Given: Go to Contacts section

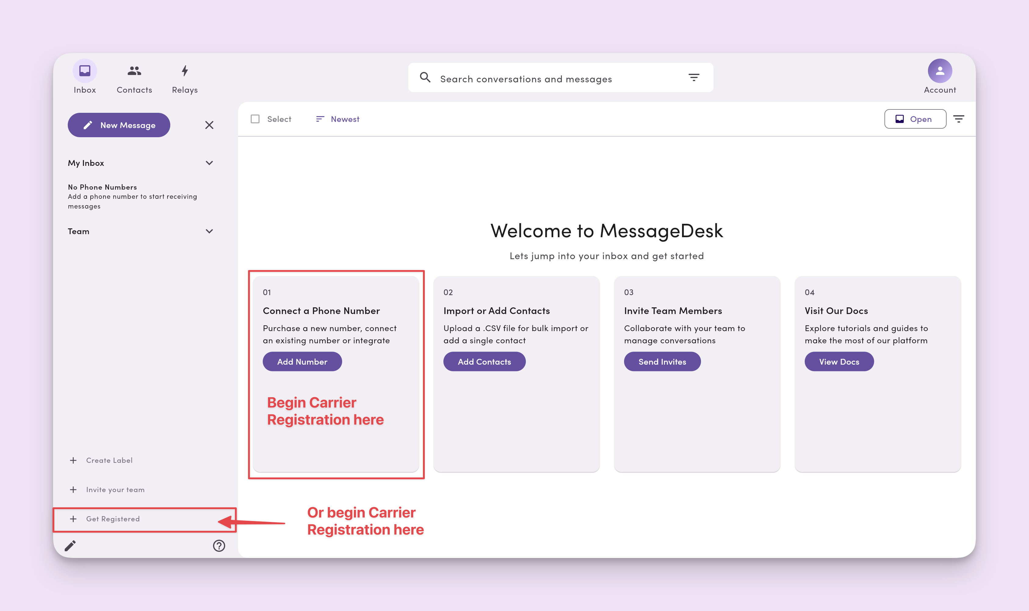Looking at the screenshot, I should (134, 78).
